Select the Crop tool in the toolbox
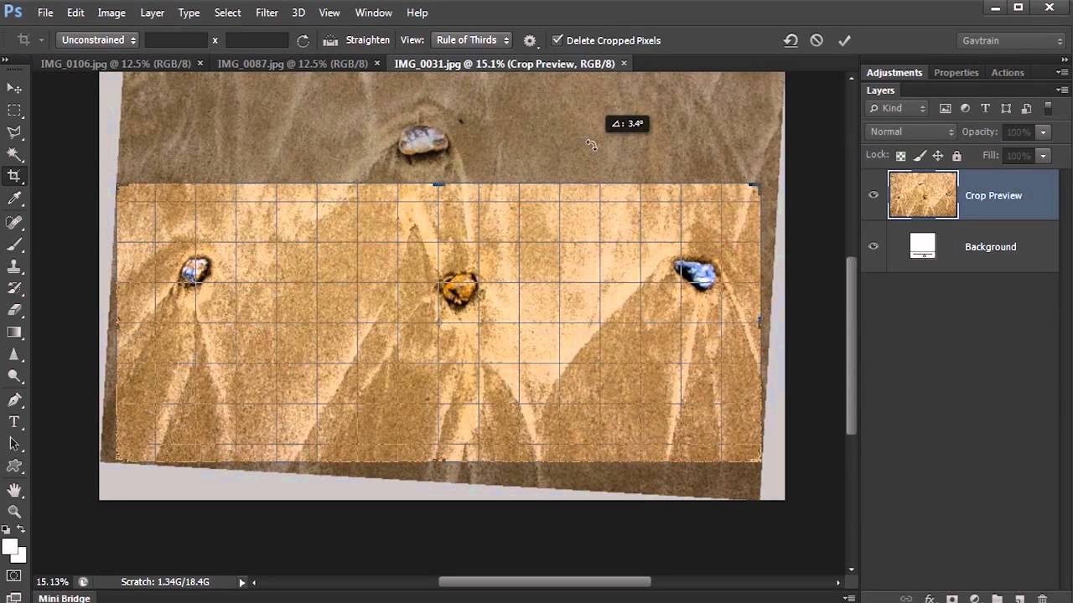Viewport: 1073px width, 603px height. point(14,177)
